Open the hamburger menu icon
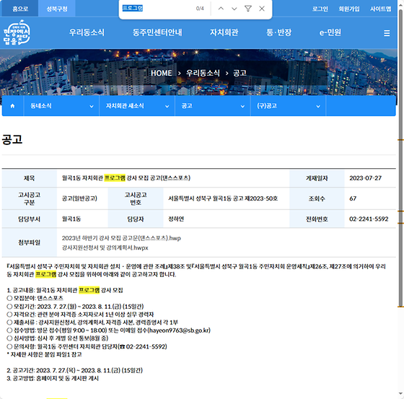This screenshot has width=404, height=399. (387, 33)
